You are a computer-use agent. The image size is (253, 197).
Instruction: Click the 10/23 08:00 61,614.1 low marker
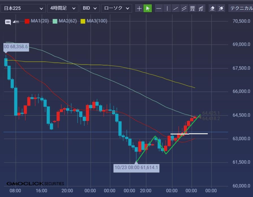click(x=136, y=168)
